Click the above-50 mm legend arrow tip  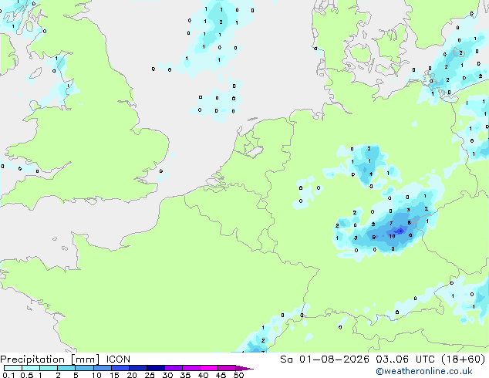pyautogui.click(x=244, y=368)
